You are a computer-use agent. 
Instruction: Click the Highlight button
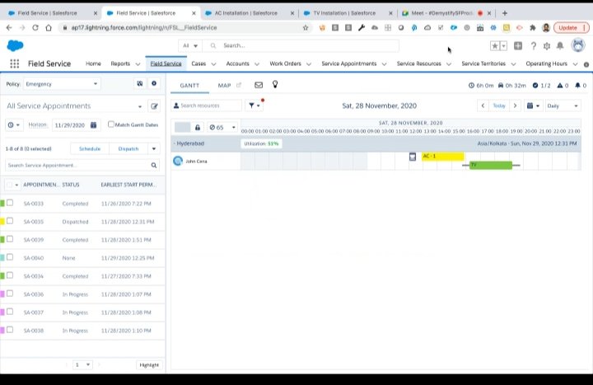149,365
